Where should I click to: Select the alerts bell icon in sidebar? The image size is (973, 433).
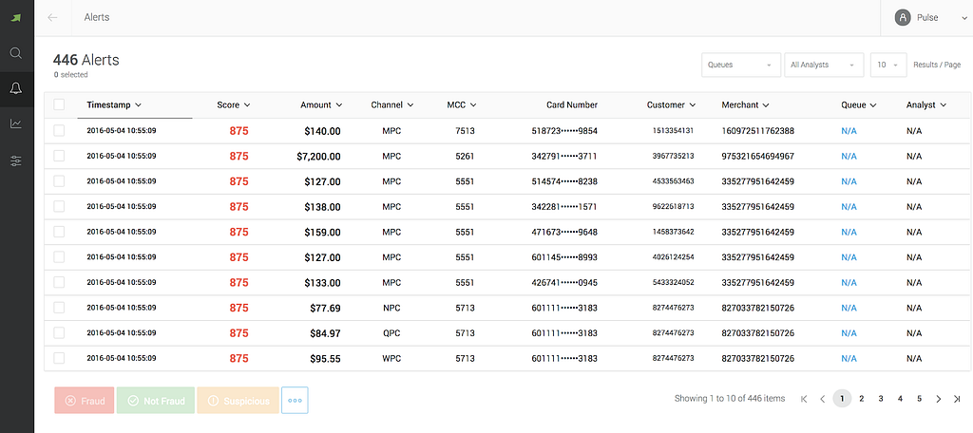[16, 88]
